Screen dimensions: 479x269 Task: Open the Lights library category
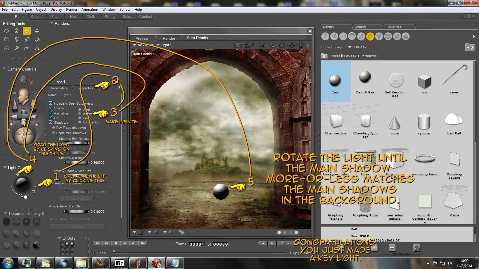click(x=379, y=36)
